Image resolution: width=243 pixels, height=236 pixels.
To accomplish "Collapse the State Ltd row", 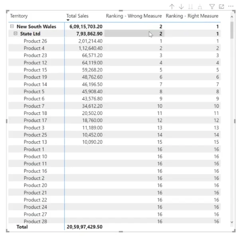I will 15,34.
